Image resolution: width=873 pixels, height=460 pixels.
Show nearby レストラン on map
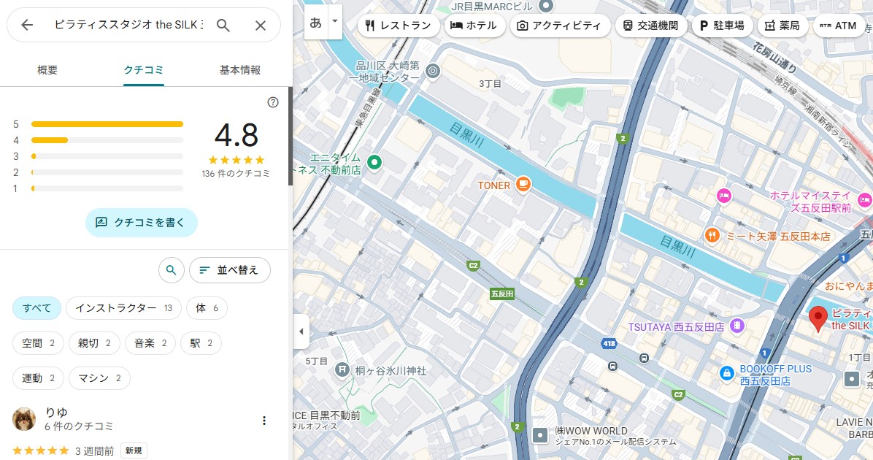tap(399, 26)
